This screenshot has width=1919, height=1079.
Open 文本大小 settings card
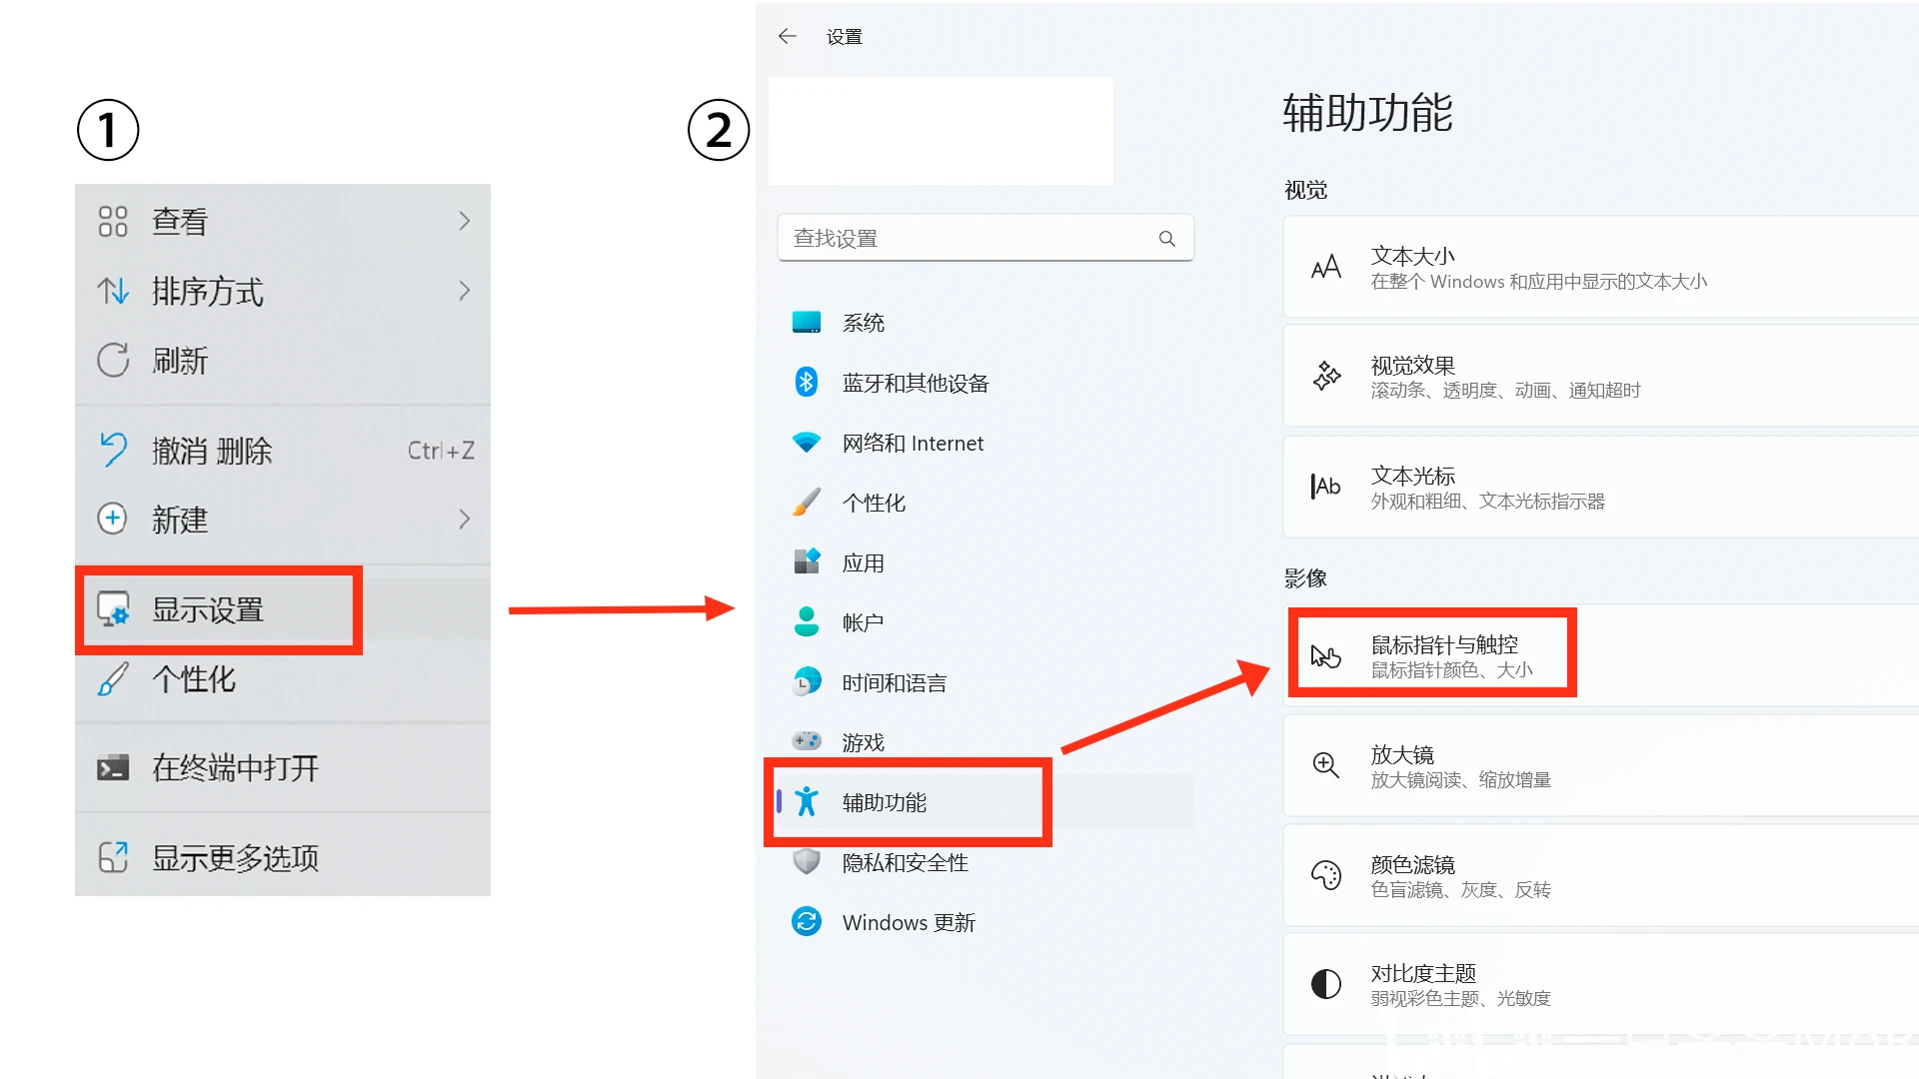1599,268
